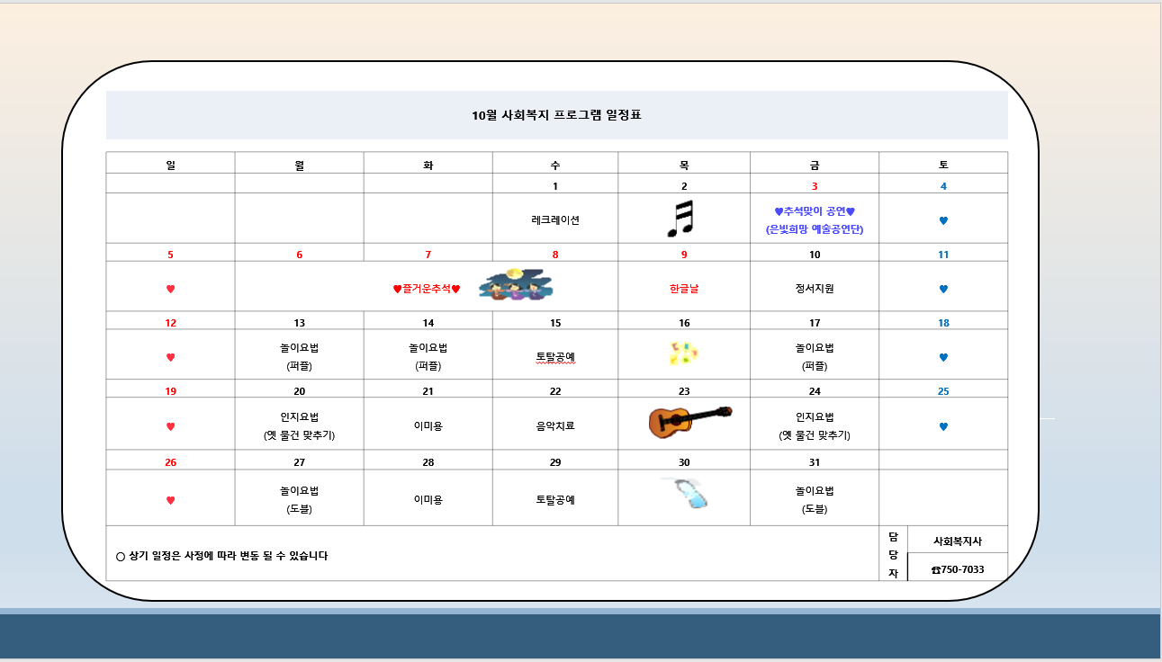The height and width of the screenshot is (662, 1162).
Task: Click the phone number 750-7033
Action: 958,569
